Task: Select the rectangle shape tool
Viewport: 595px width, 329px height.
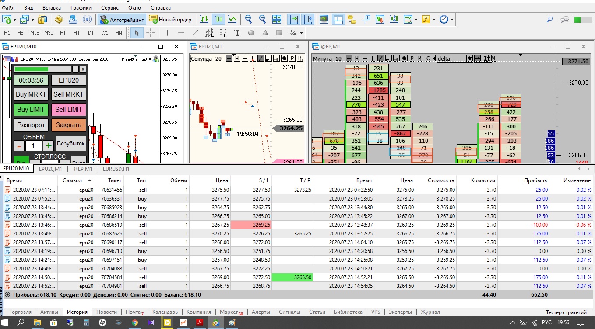Action: pos(279,33)
